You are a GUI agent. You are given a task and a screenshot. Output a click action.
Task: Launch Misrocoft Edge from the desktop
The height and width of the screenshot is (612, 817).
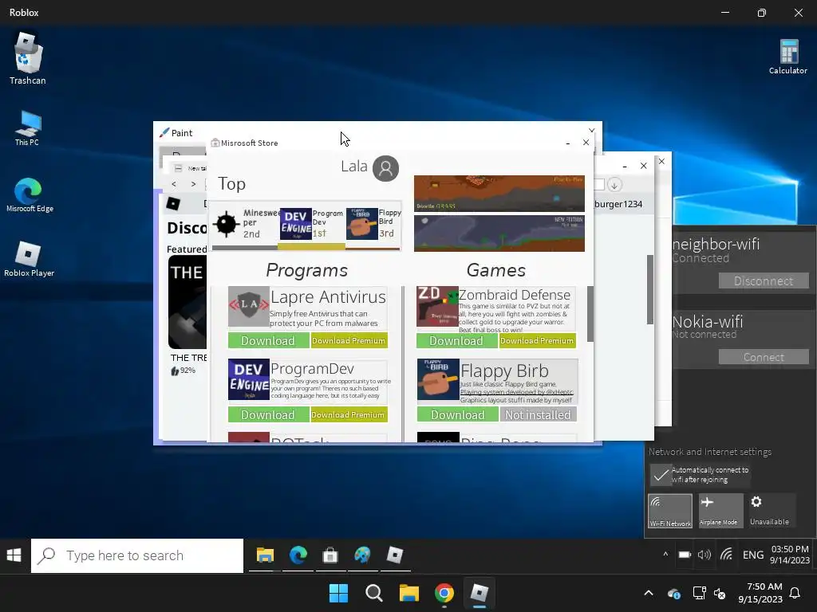[x=30, y=195]
